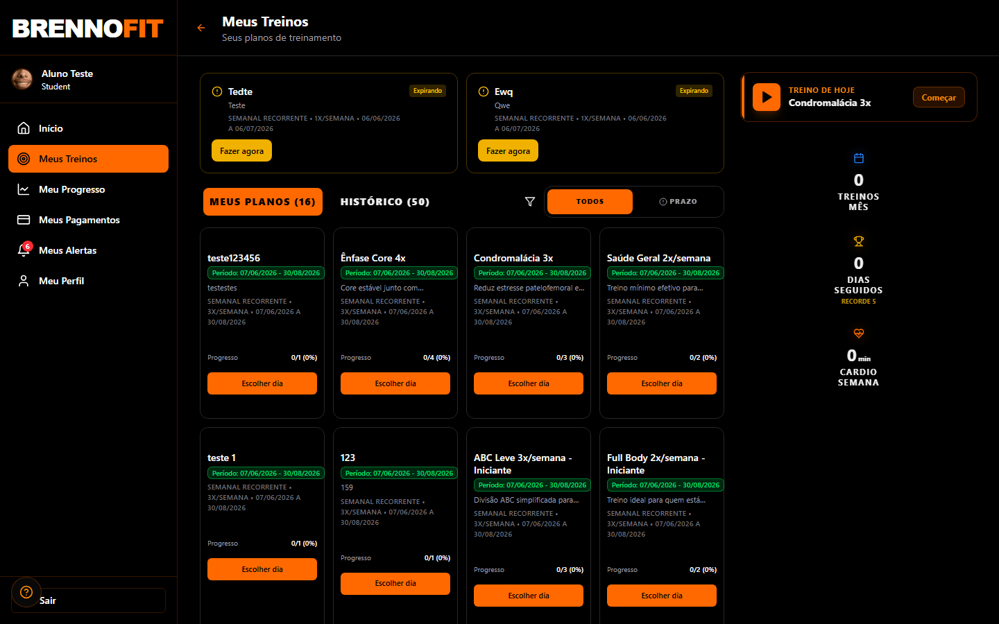Open the help question-mark icon
999x624 pixels.
(x=26, y=592)
